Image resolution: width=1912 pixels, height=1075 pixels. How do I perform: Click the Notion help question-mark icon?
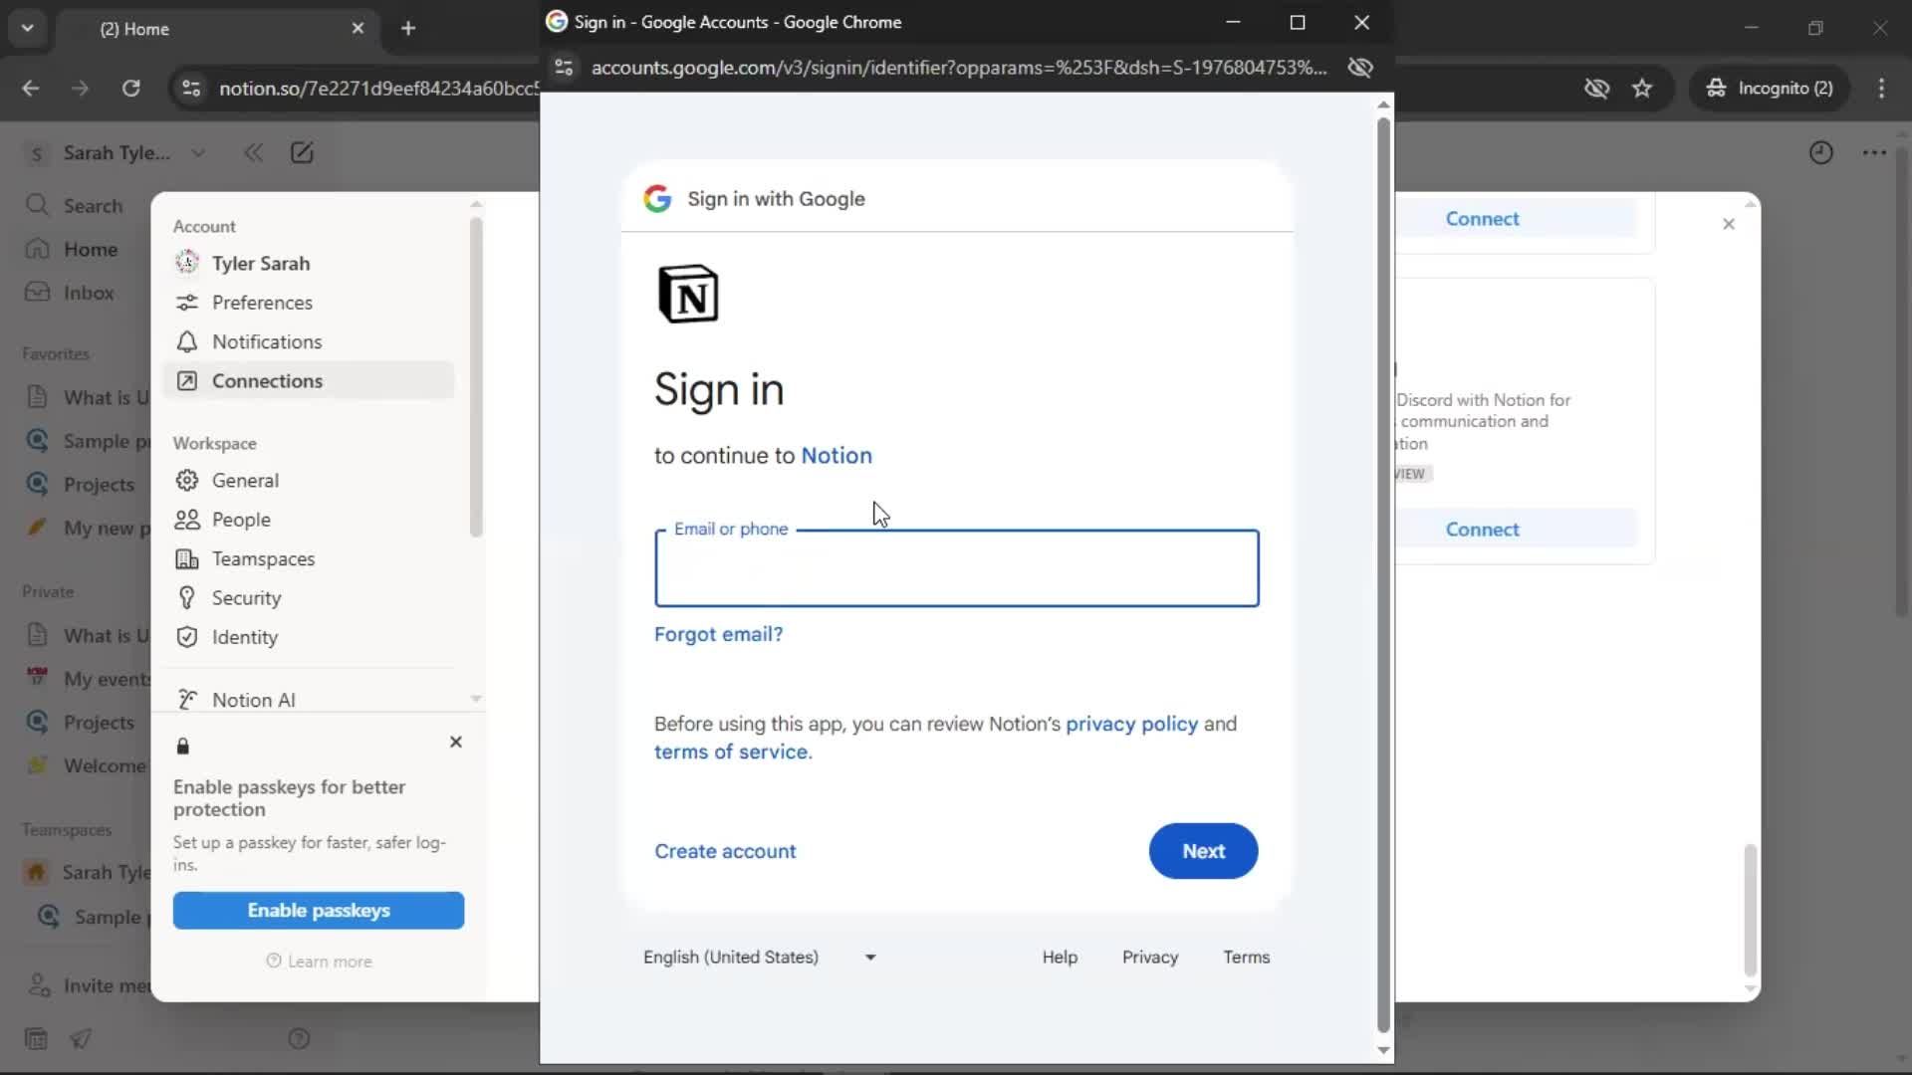(299, 1039)
